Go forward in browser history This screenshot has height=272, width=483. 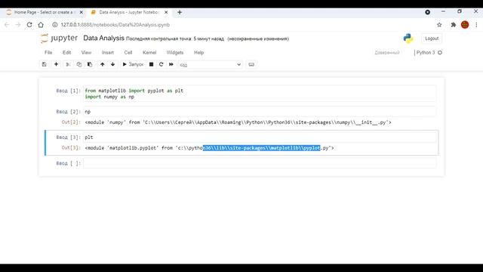coord(18,25)
